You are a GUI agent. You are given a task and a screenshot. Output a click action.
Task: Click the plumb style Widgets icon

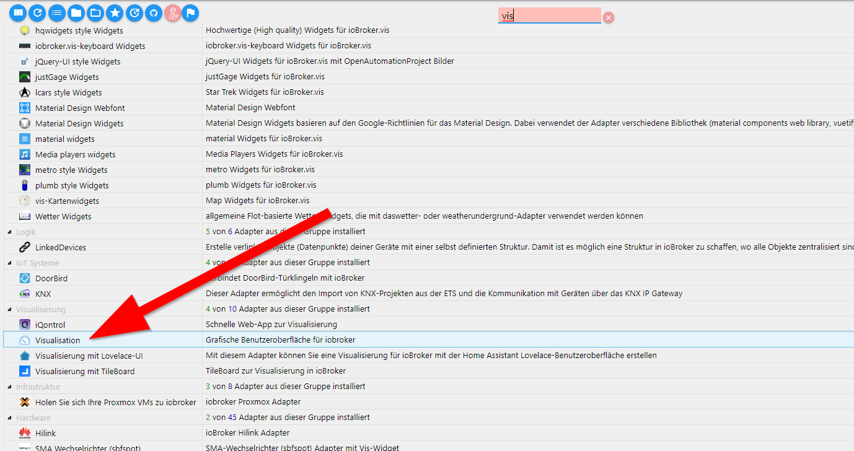(x=25, y=185)
